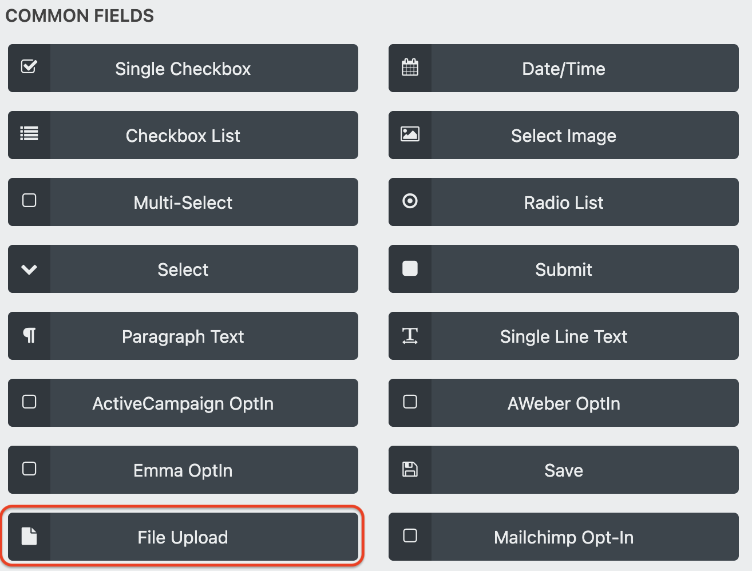Select the Mailchimp Opt-In field
The height and width of the screenshot is (571, 752).
(x=563, y=537)
